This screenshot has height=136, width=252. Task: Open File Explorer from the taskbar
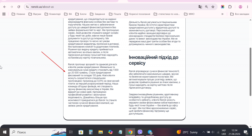(x=101, y=132)
